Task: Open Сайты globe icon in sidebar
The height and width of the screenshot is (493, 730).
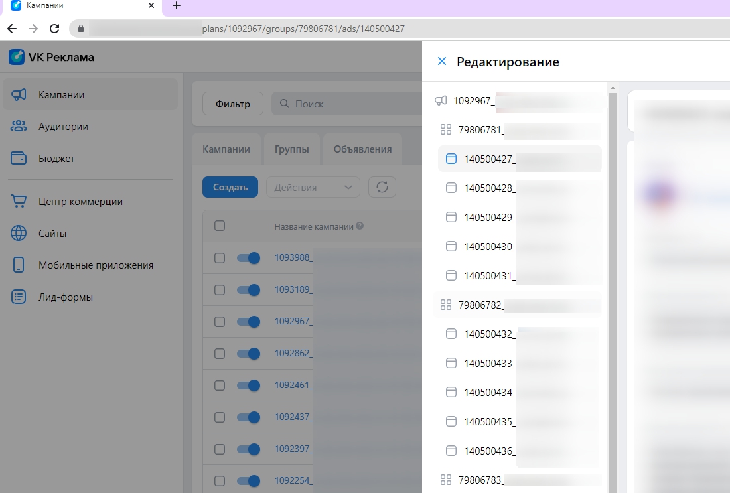Action: click(x=19, y=234)
